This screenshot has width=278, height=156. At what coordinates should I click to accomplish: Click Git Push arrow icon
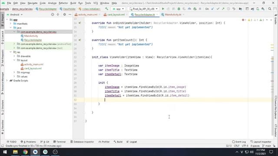(x=223, y=9)
